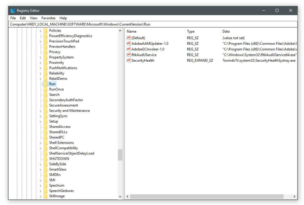Click the Run folder icon
This screenshot has height=205, width=304.
(45, 84)
